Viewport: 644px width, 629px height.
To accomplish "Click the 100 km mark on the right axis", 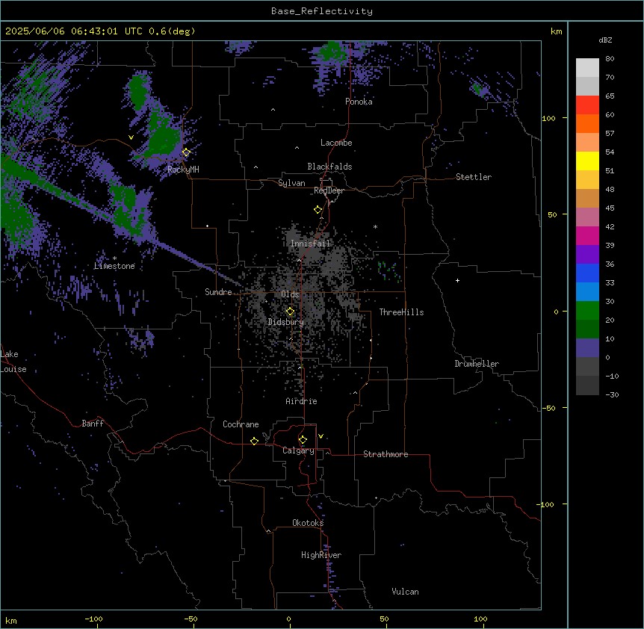I will pyautogui.click(x=548, y=118).
